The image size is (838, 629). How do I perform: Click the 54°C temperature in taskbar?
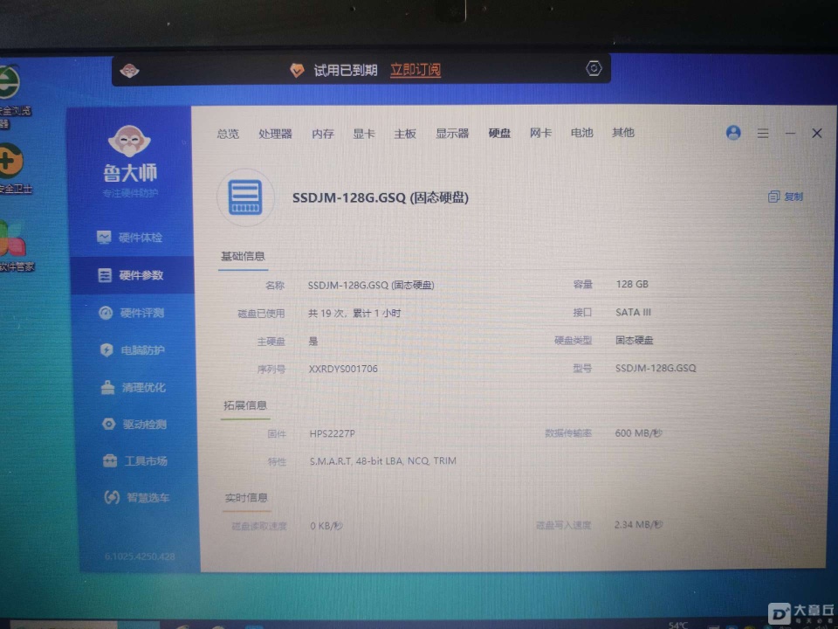[677, 625]
